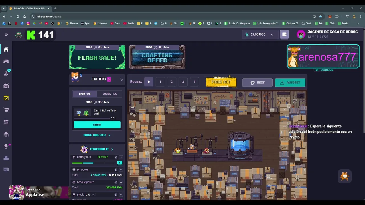Click the info icon in the Battery row
365x205 pixels.
click(x=116, y=157)
